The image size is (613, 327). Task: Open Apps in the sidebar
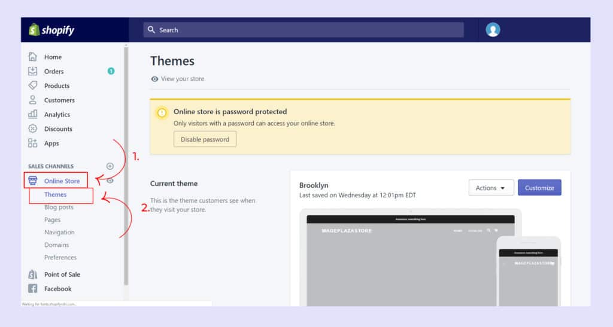pos(51,143)
